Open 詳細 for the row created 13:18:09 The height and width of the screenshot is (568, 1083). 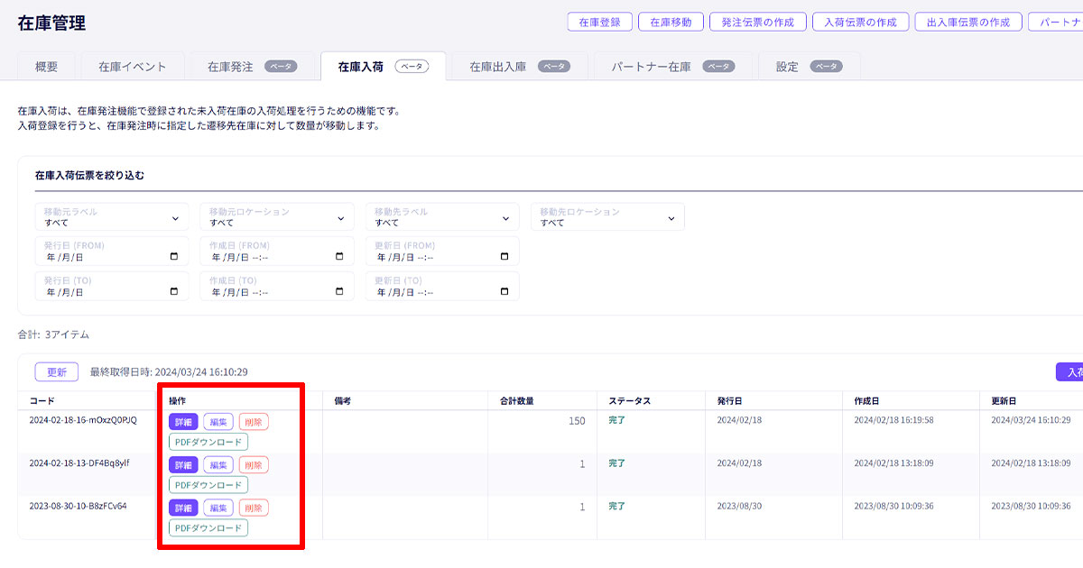coord(183,465)
